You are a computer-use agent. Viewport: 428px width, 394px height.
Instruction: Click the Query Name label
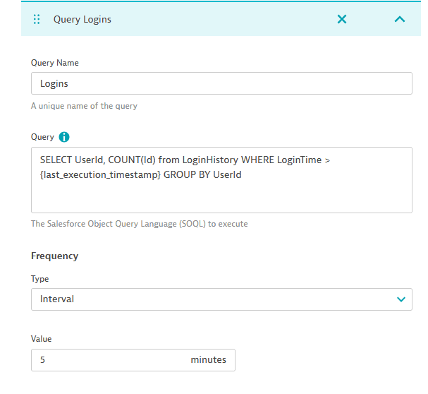tap(55, 63)
